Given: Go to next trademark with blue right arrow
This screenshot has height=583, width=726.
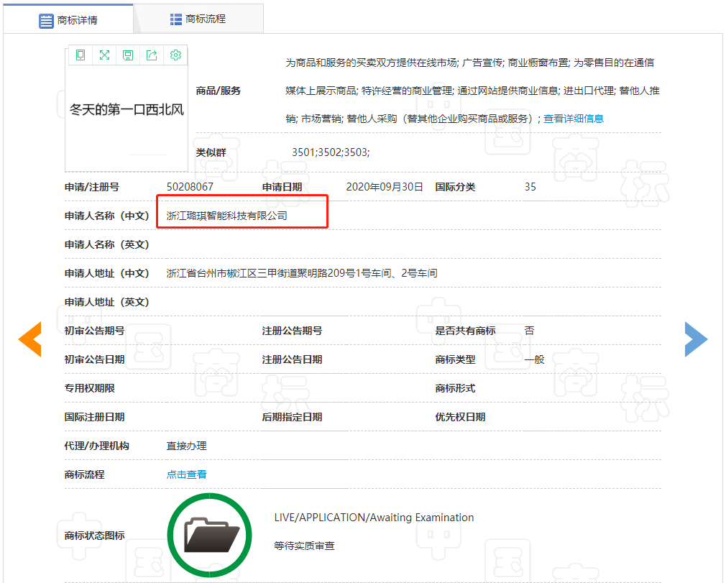Looking at the screenshot, I should click(x=695, y=339).
